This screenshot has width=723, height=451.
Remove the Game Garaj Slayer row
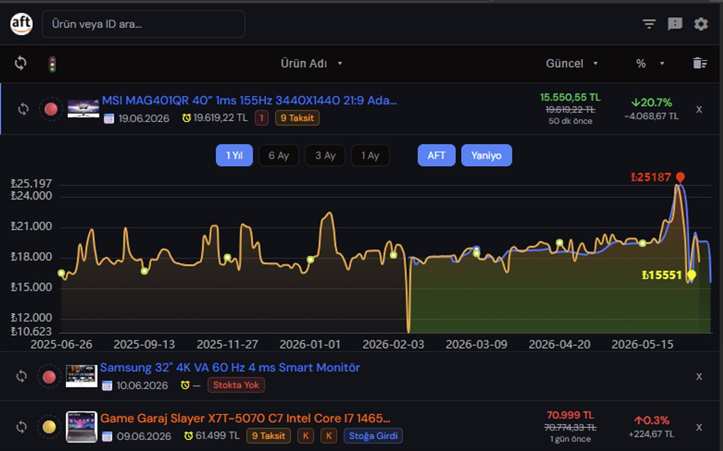pyautogui.click(x=699, y=427)
